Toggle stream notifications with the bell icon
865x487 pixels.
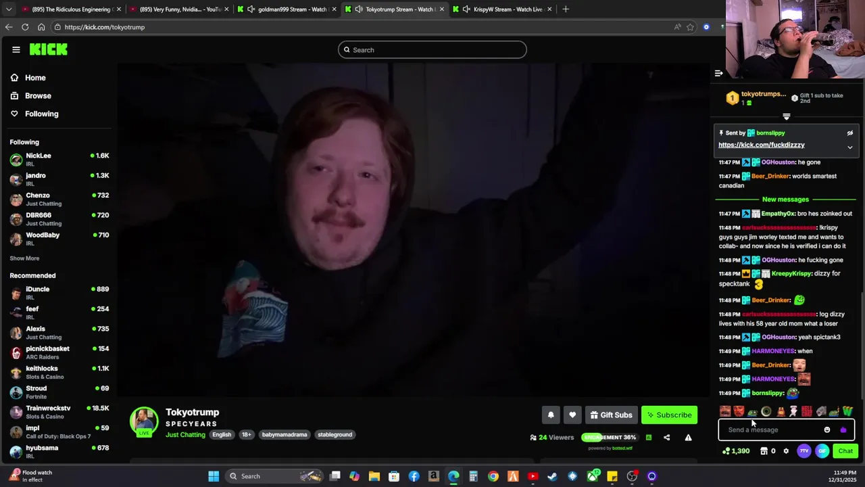(551, 415)
